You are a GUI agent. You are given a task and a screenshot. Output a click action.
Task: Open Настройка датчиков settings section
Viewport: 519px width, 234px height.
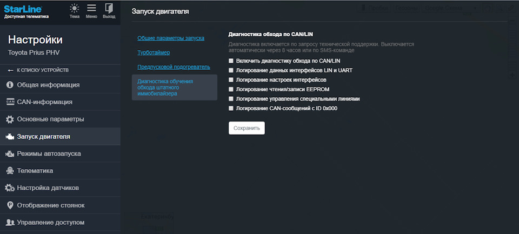point(60,188)
